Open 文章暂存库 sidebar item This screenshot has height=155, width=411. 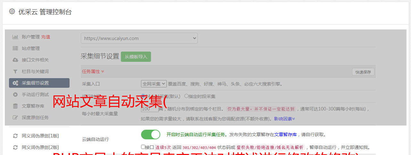point(33,106)
